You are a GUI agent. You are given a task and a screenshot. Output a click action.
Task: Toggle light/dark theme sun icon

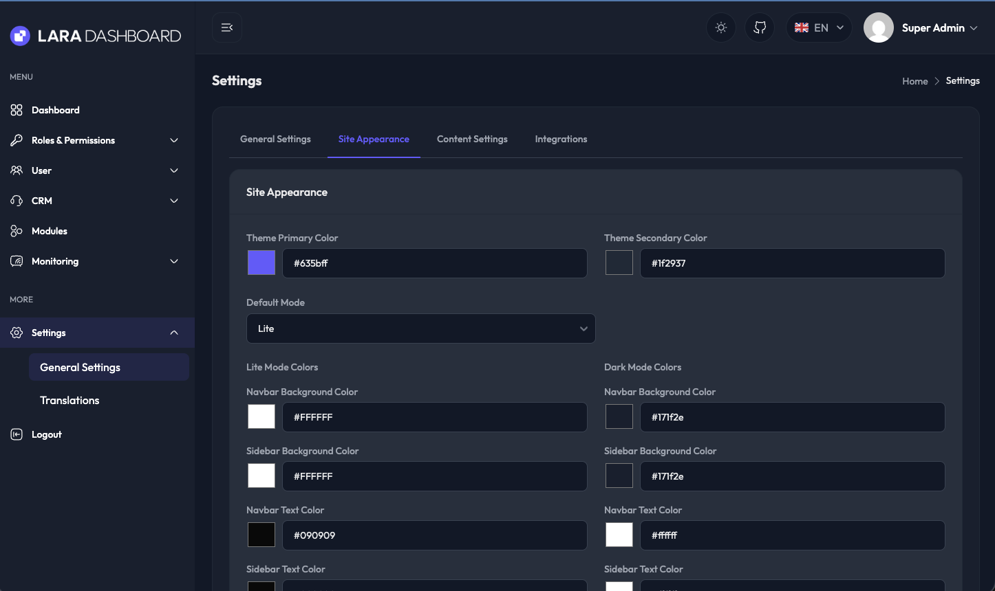(x=720, y=27)
